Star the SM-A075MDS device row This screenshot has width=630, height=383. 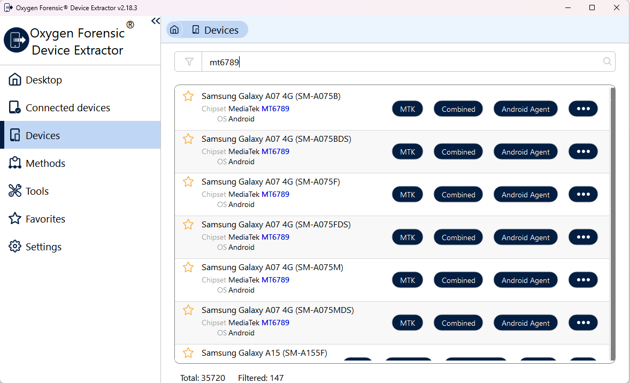click(188, 310)
